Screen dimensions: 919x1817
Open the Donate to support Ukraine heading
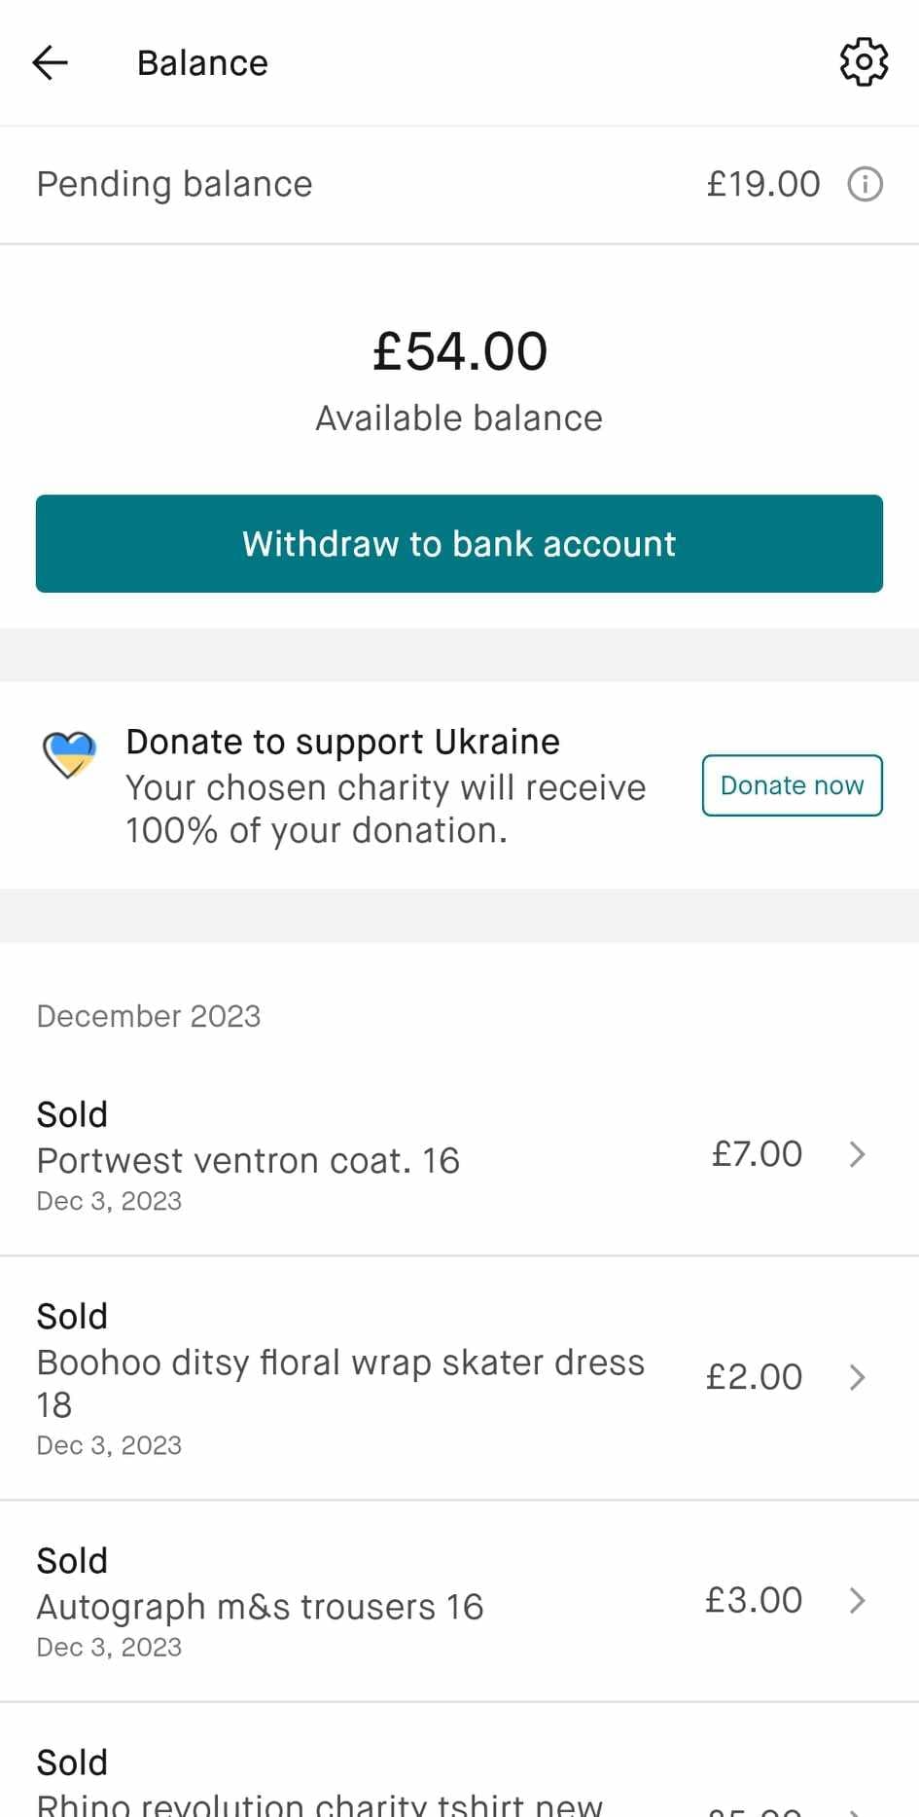tap(343, 742)
